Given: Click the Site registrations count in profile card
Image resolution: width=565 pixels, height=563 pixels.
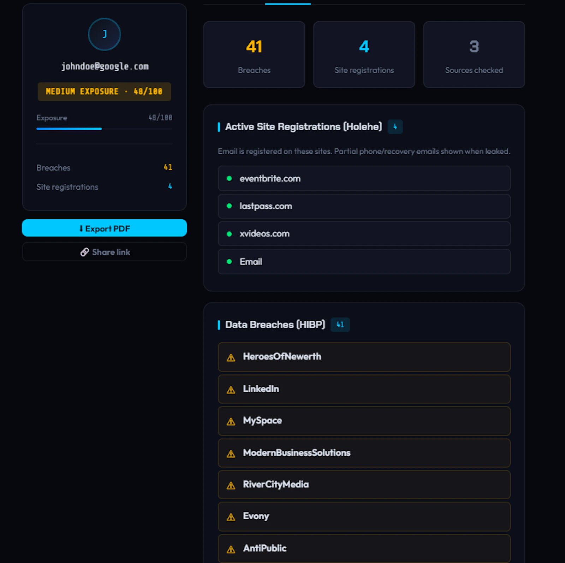Looking at the screenshot, I should (x=170, y=186).
